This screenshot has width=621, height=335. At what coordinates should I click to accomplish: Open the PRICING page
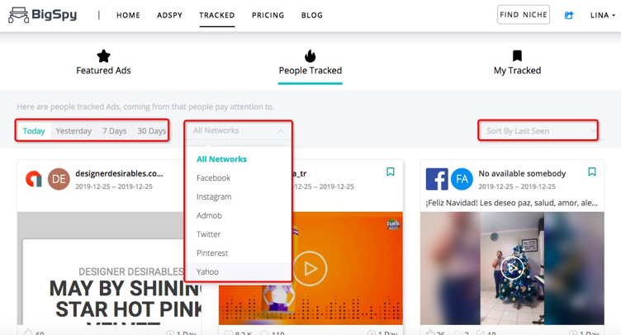268,15
